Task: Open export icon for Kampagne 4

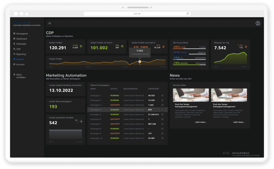Action: [162, 110]
